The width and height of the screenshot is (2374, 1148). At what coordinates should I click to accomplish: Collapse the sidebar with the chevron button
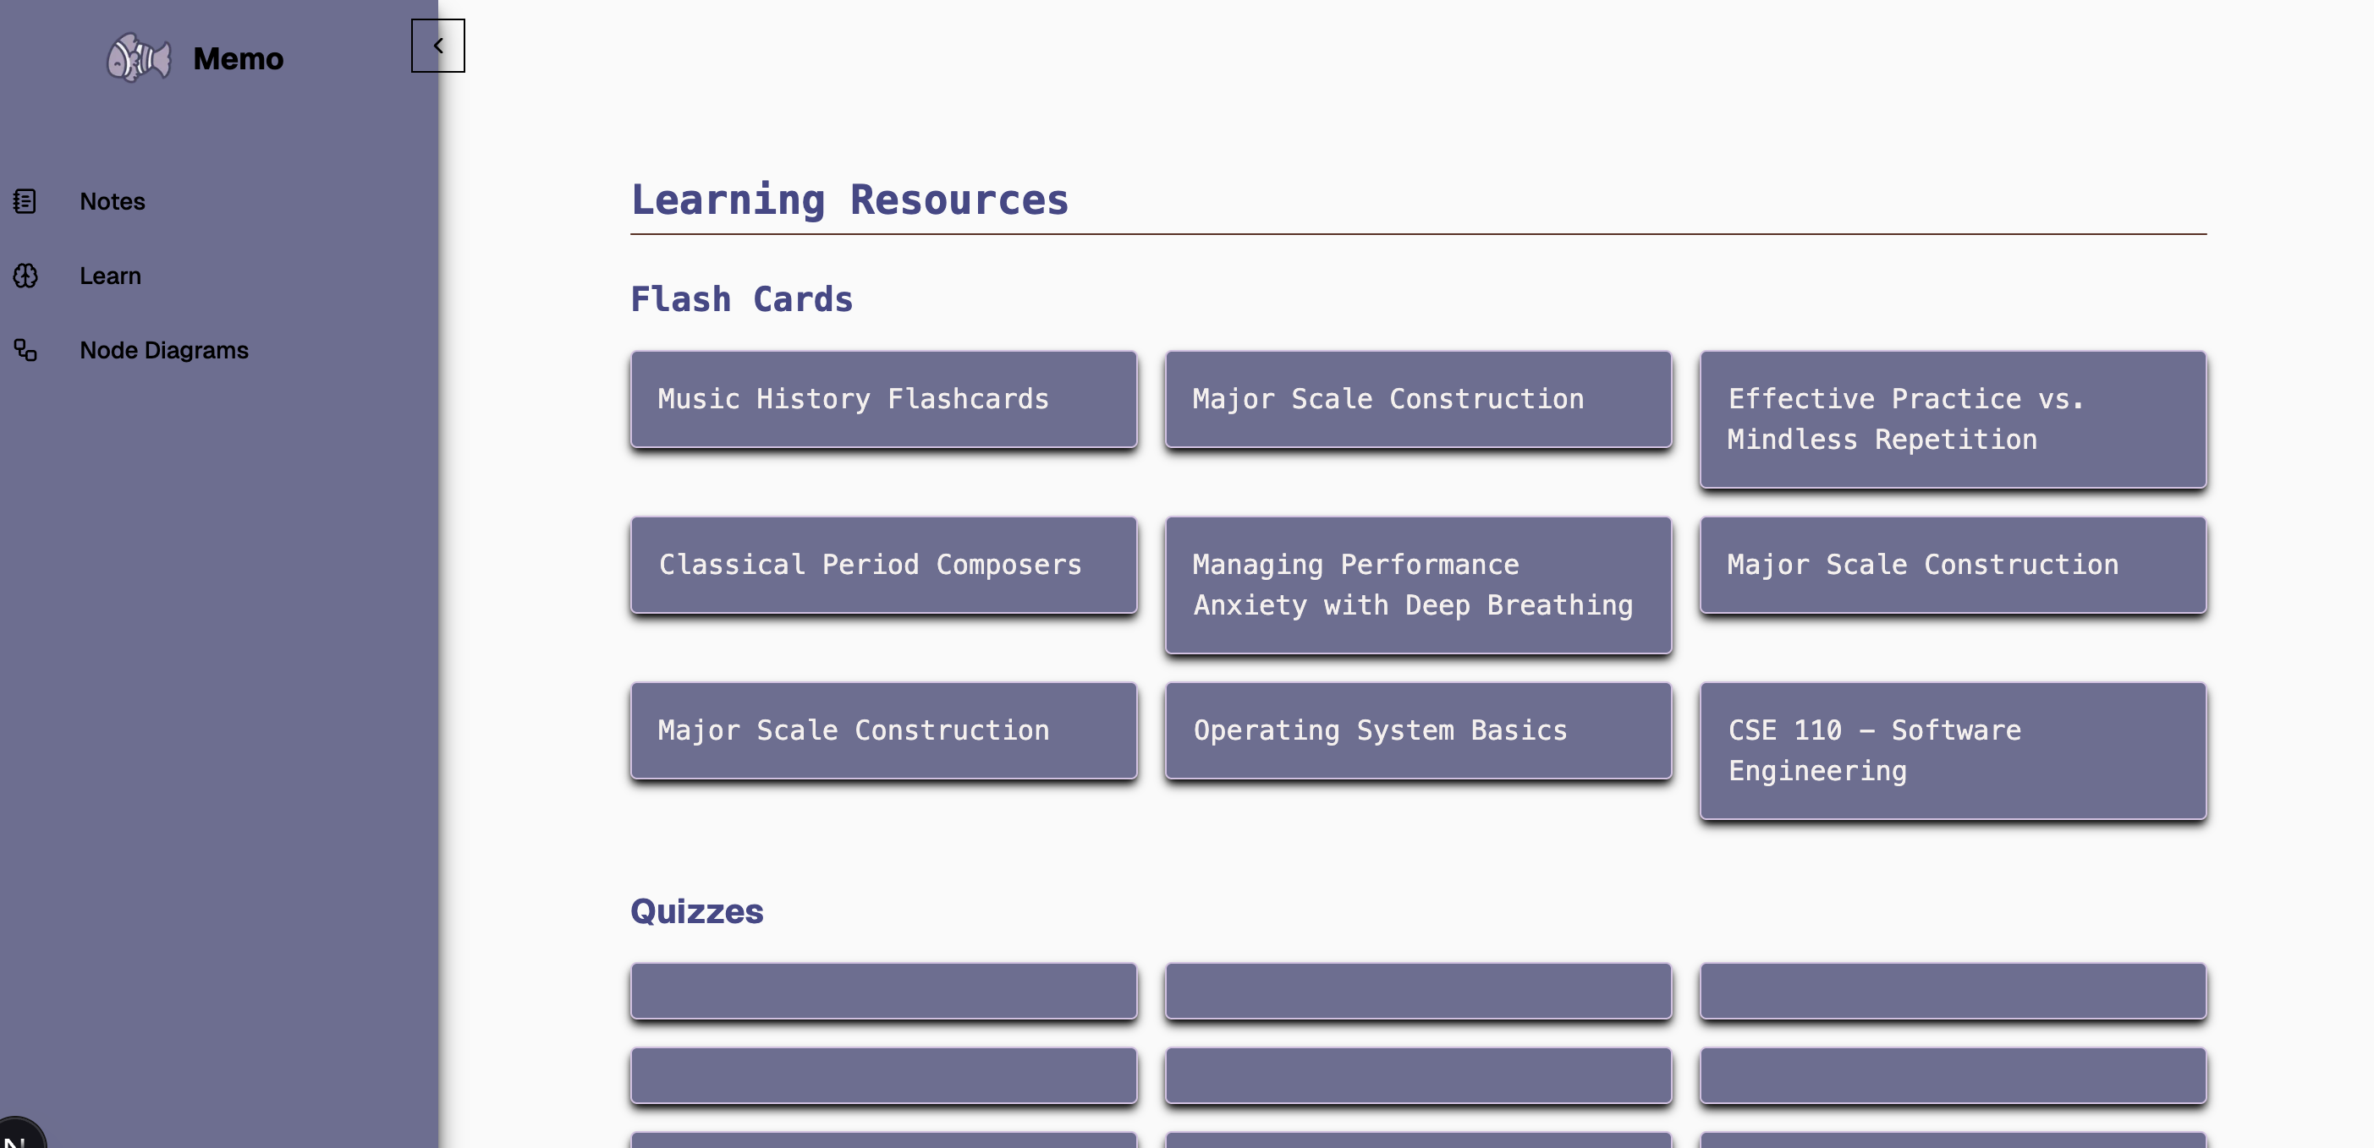click(x=437, y=45)
